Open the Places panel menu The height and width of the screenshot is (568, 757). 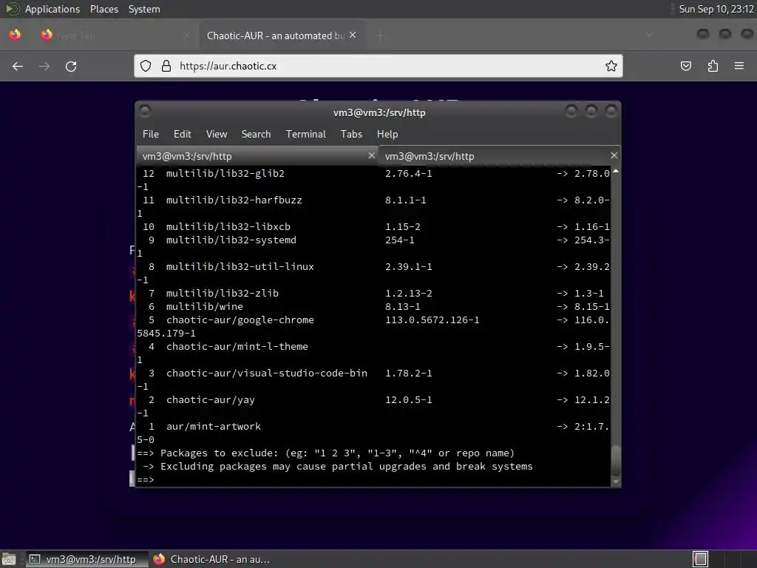pyautogui.click(x=103, y=9)
